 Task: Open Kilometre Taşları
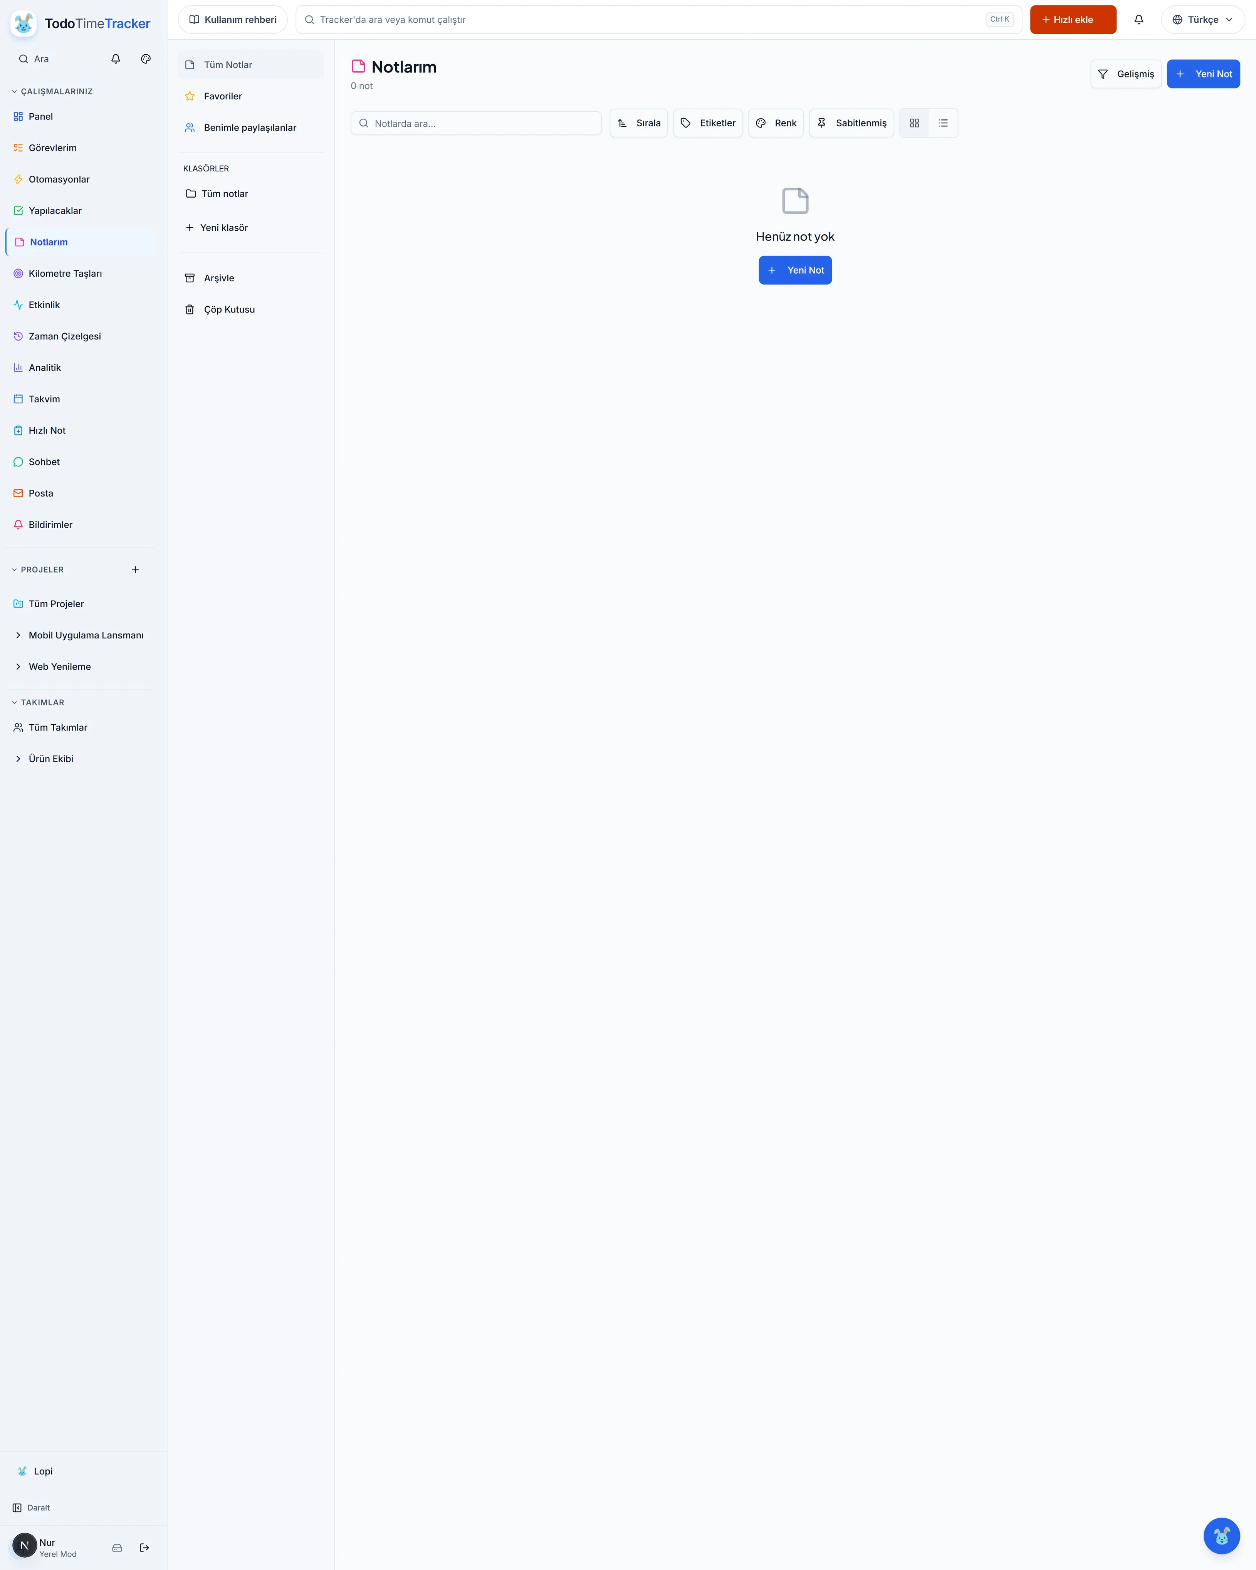(80, 273)
